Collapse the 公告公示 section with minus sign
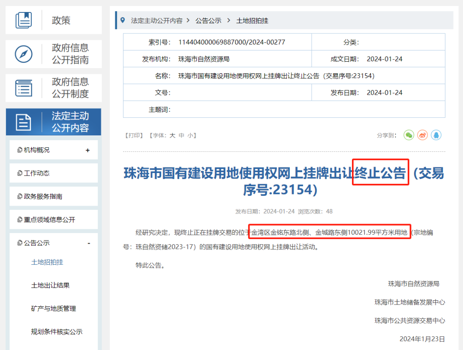 pyautogui.click(x=88, y=243)
